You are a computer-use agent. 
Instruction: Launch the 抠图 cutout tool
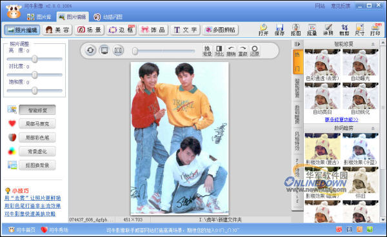tap(295, 30)
